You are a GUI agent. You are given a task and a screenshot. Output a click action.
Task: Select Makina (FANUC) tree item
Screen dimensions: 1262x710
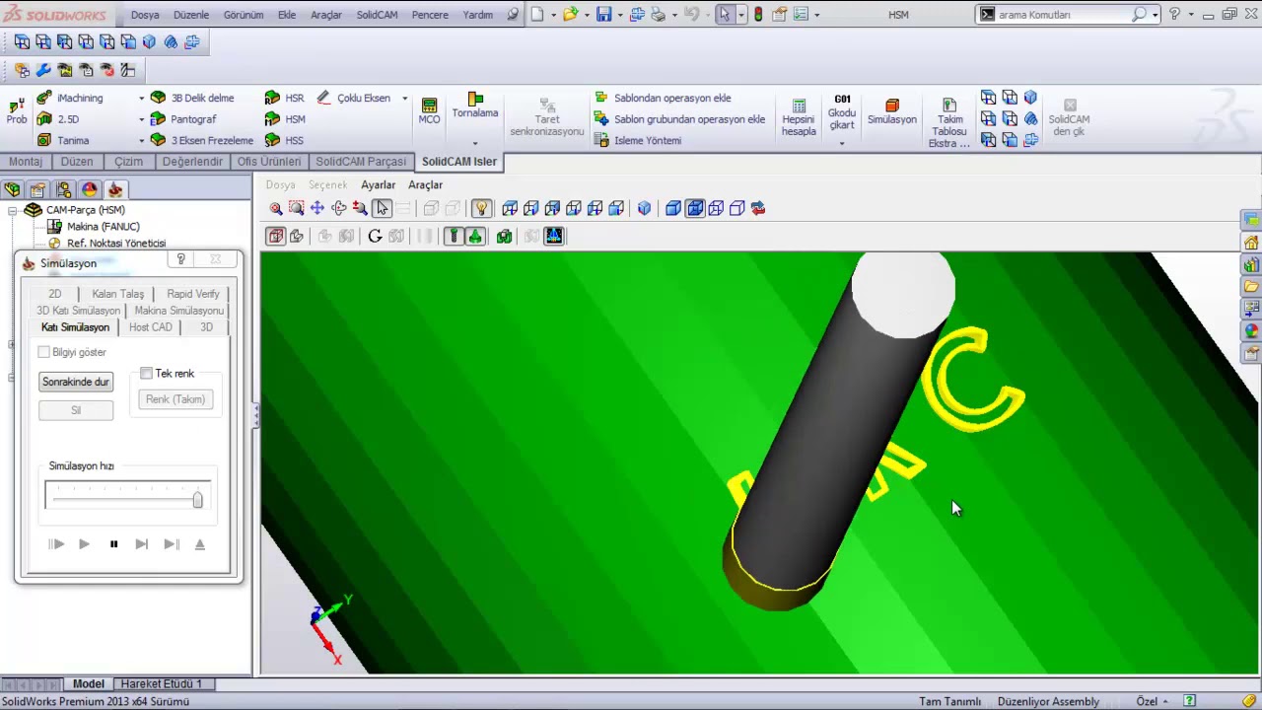click(94, 227)
